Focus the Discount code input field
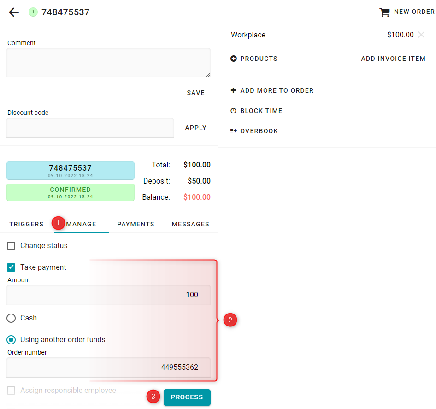The height and width of the screenshot is (409, 436). point(90,128)
